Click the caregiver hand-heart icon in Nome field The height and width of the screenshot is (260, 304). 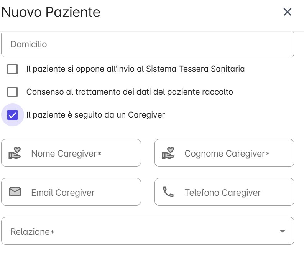pos(15,153)
